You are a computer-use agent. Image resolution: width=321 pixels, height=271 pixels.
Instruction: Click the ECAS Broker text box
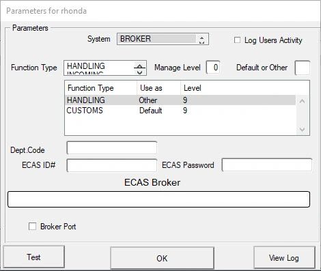pos(158,199)
